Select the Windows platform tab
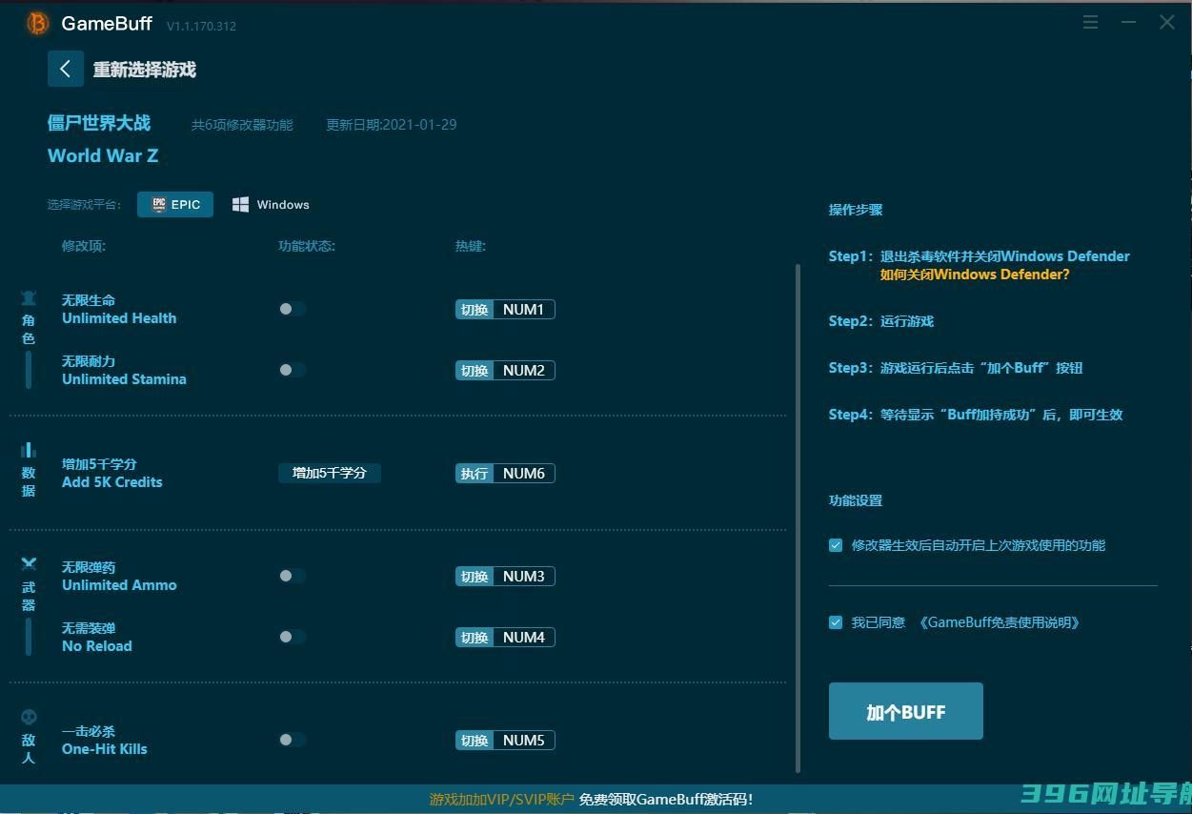 point(271,204)
